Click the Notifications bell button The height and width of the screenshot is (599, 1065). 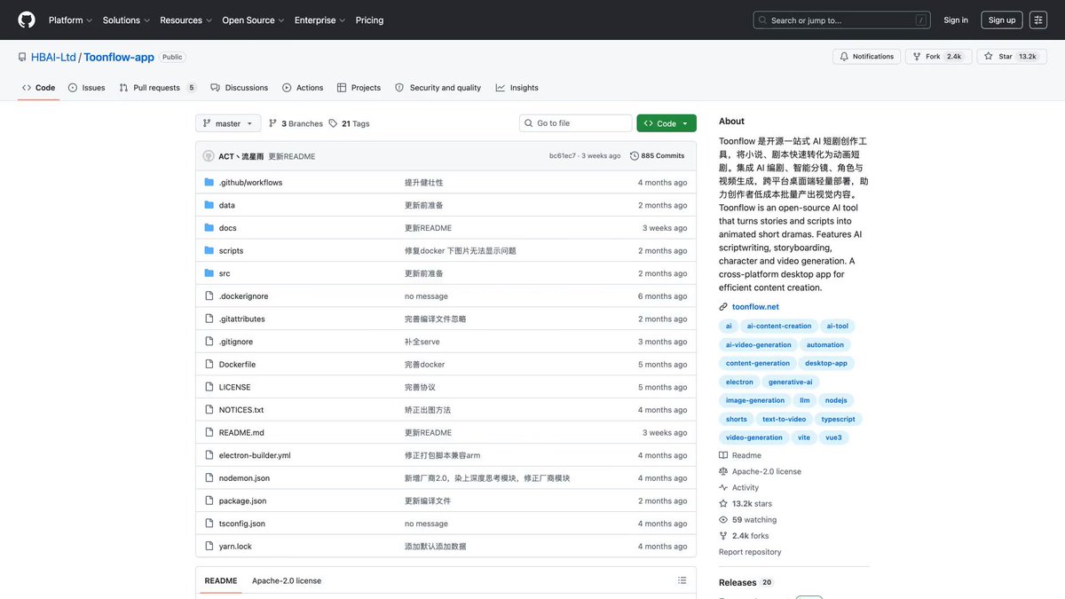868,56
